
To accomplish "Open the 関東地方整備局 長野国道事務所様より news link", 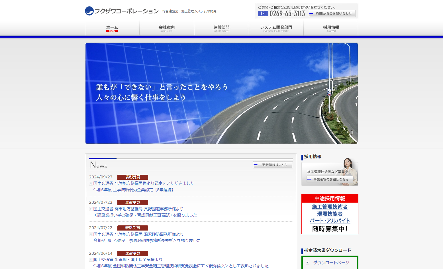I will 138,209.
